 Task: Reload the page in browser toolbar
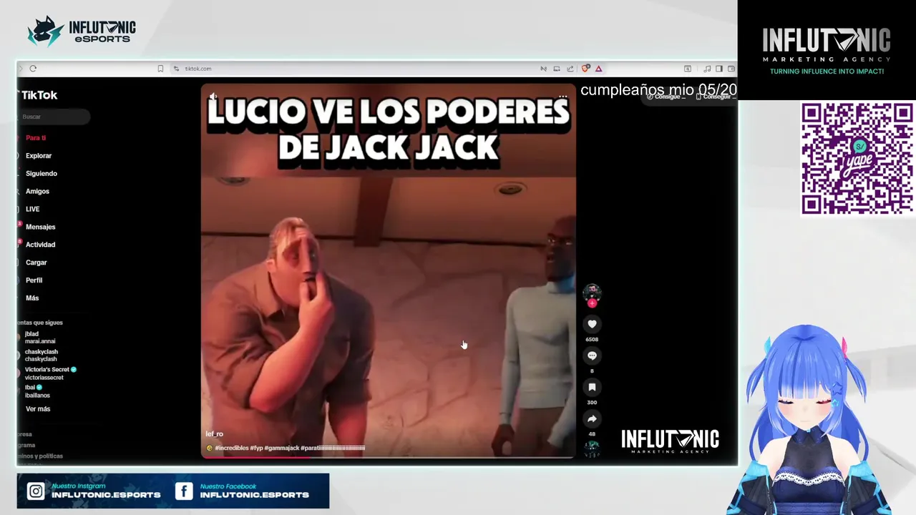pyautogui.click(x=33, y=69)
